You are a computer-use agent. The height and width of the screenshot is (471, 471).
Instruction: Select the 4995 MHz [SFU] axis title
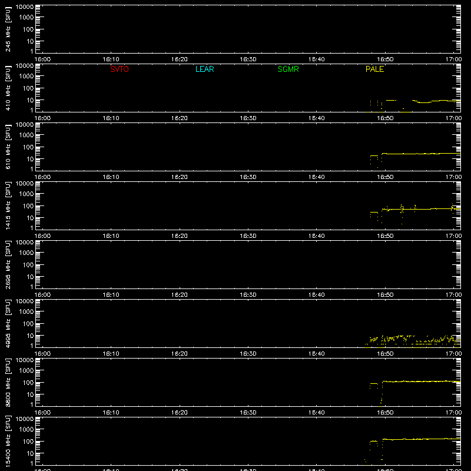8,323
